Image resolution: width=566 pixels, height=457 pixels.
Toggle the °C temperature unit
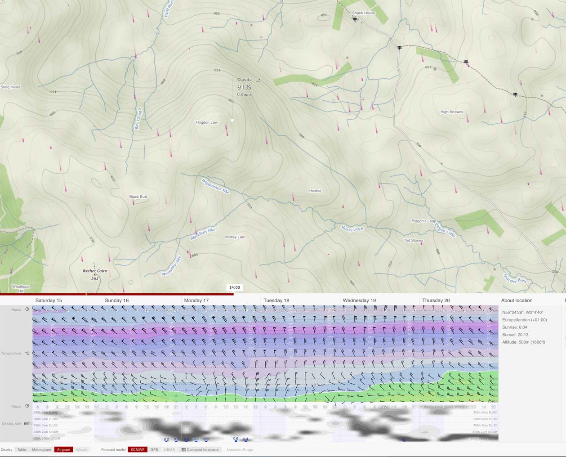click(27, 353)
